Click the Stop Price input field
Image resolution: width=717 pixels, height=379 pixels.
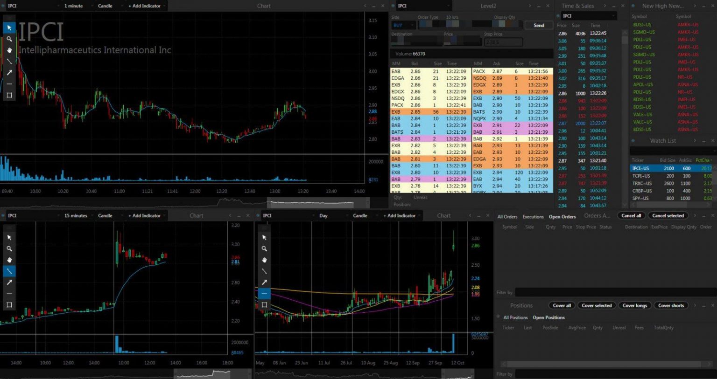click(x=503, y=42)
